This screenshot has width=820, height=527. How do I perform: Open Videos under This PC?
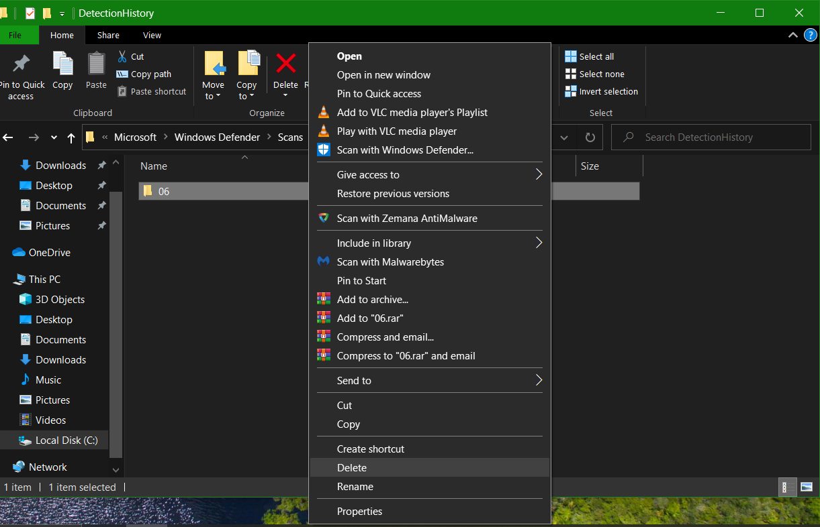click(x=50, y=420)
